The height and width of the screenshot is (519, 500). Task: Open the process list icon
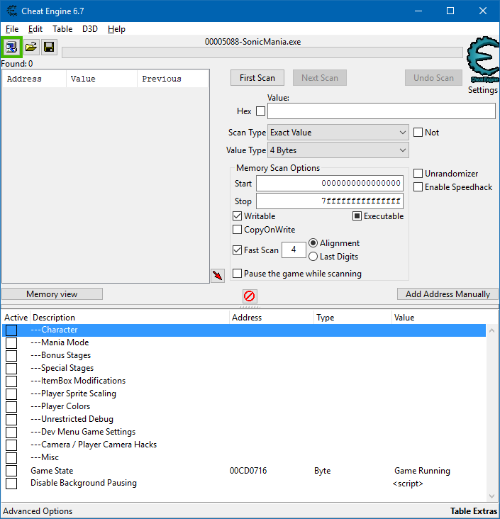12,48
